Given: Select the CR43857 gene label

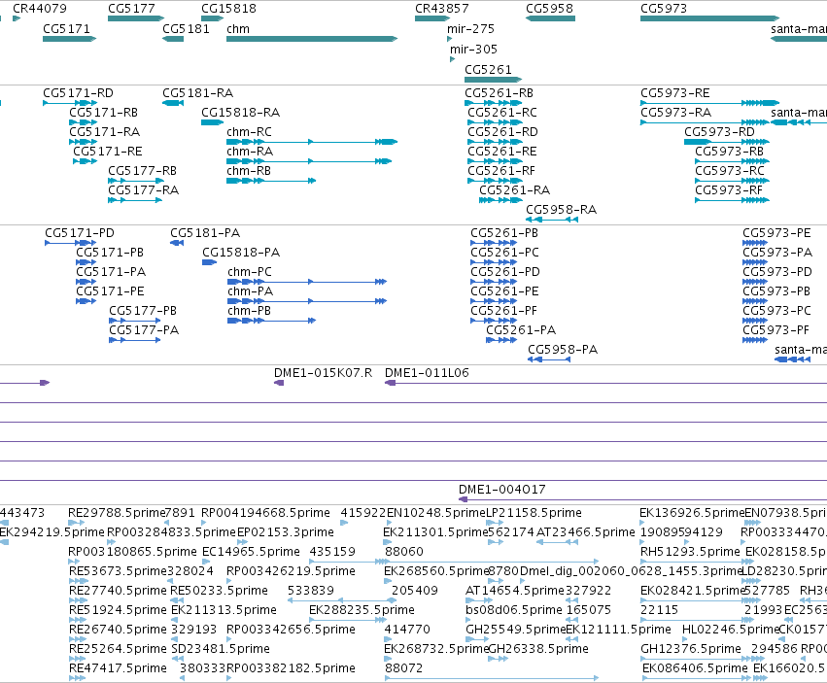Looking at the screenshot, I should click(441, 9).
